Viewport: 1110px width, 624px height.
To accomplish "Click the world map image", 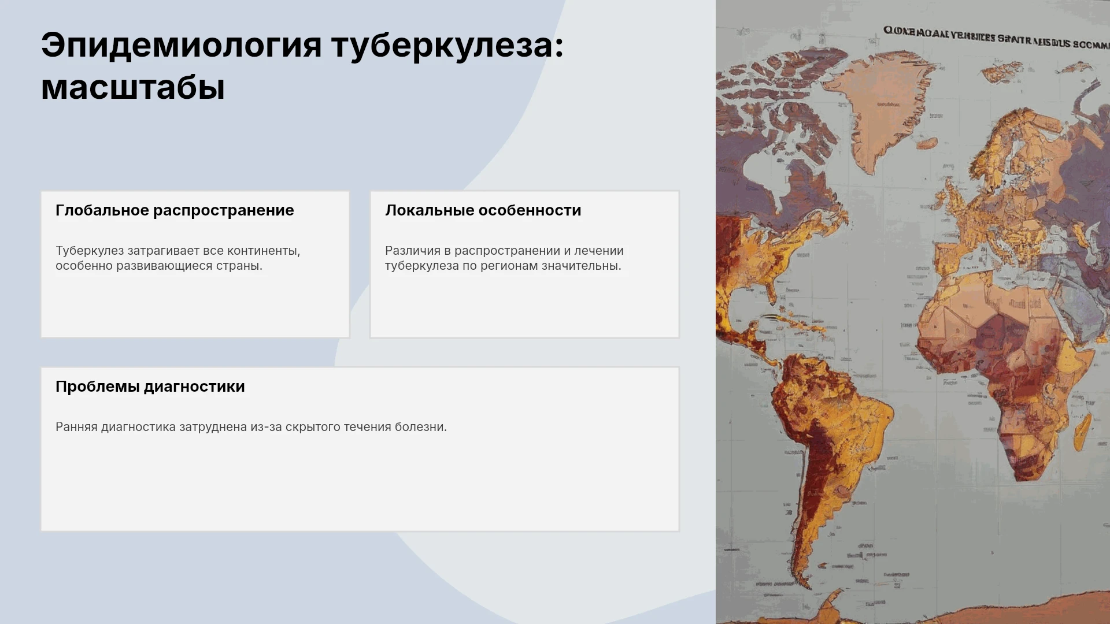I will (913, 312).
